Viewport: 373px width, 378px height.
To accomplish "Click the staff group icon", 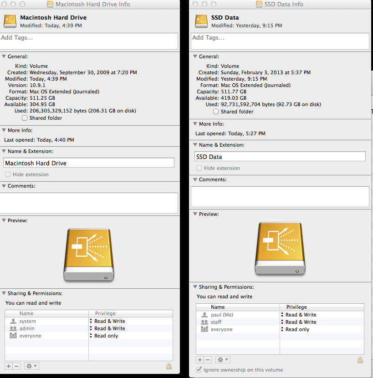I will (x=204, y=322).
